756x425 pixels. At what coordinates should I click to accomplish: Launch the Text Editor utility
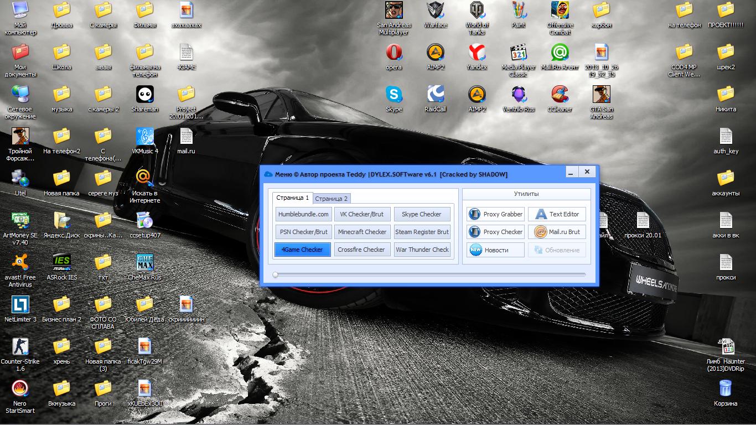(557, 214)
